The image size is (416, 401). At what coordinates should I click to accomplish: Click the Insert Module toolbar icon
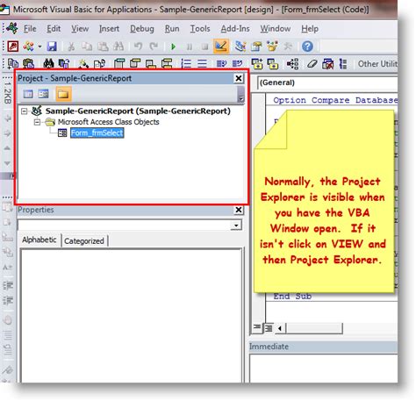29,47
